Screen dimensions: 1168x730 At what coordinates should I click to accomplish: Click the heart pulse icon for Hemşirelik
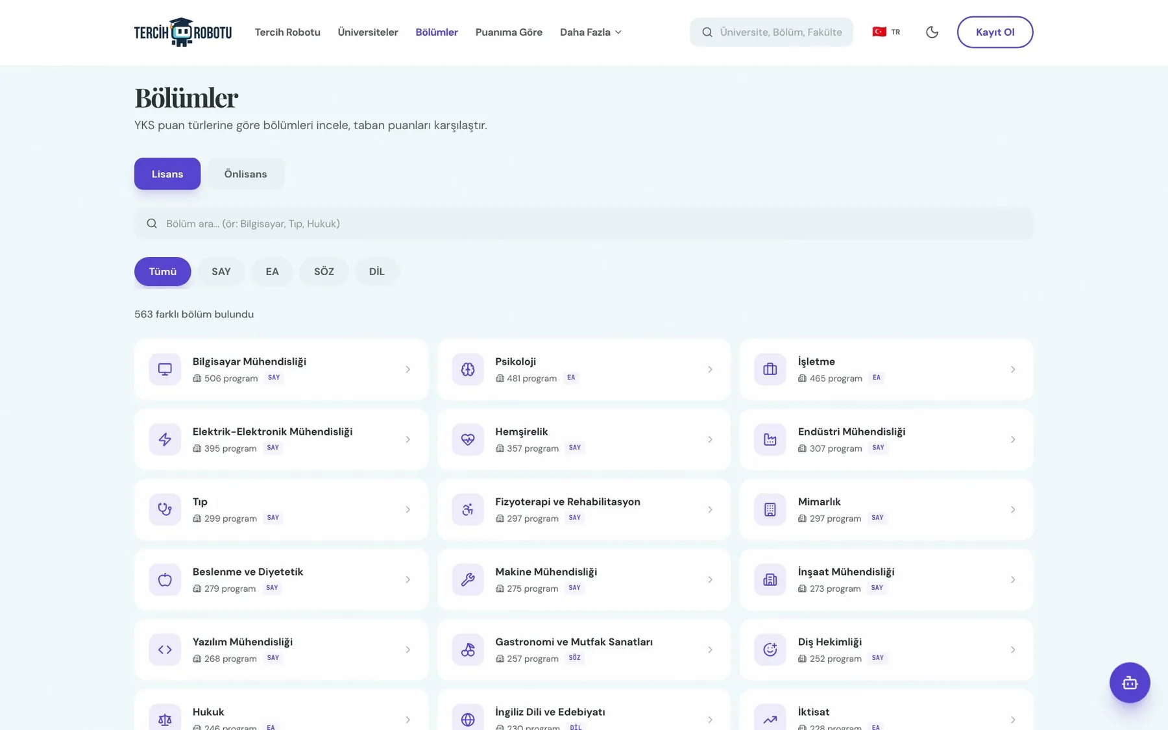tap(468, 439)
